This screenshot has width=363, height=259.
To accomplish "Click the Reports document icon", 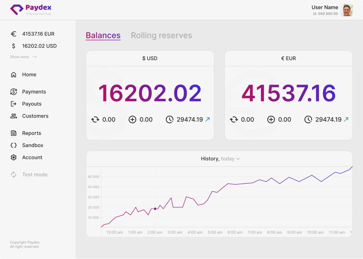I will point(14,133).
